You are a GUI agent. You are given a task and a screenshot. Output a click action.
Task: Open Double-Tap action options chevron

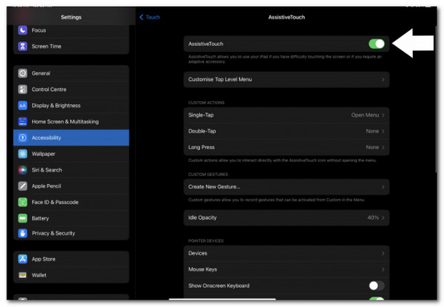point(383,131)
